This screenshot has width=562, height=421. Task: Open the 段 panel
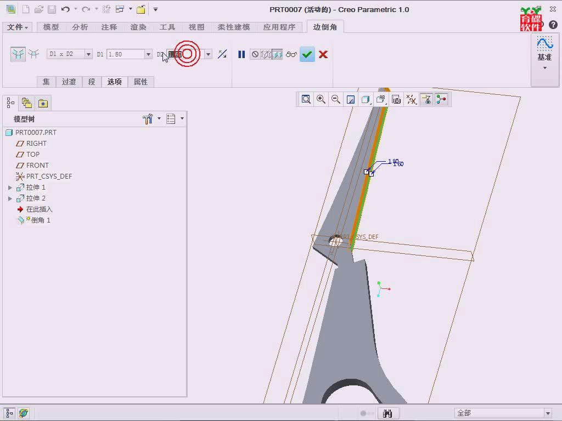click(92, 82)
